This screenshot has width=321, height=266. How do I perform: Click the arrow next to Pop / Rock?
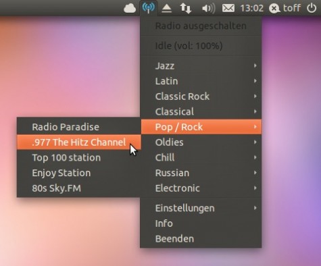tap(255, 127)
